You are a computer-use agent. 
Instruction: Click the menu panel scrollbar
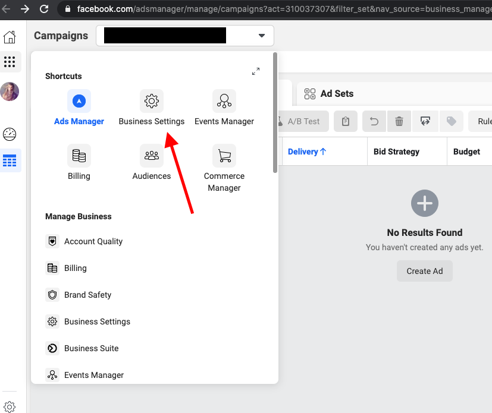coord(275,112)
